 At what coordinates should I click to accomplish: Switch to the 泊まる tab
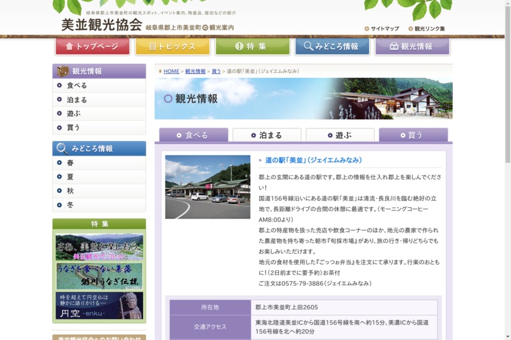266,135
